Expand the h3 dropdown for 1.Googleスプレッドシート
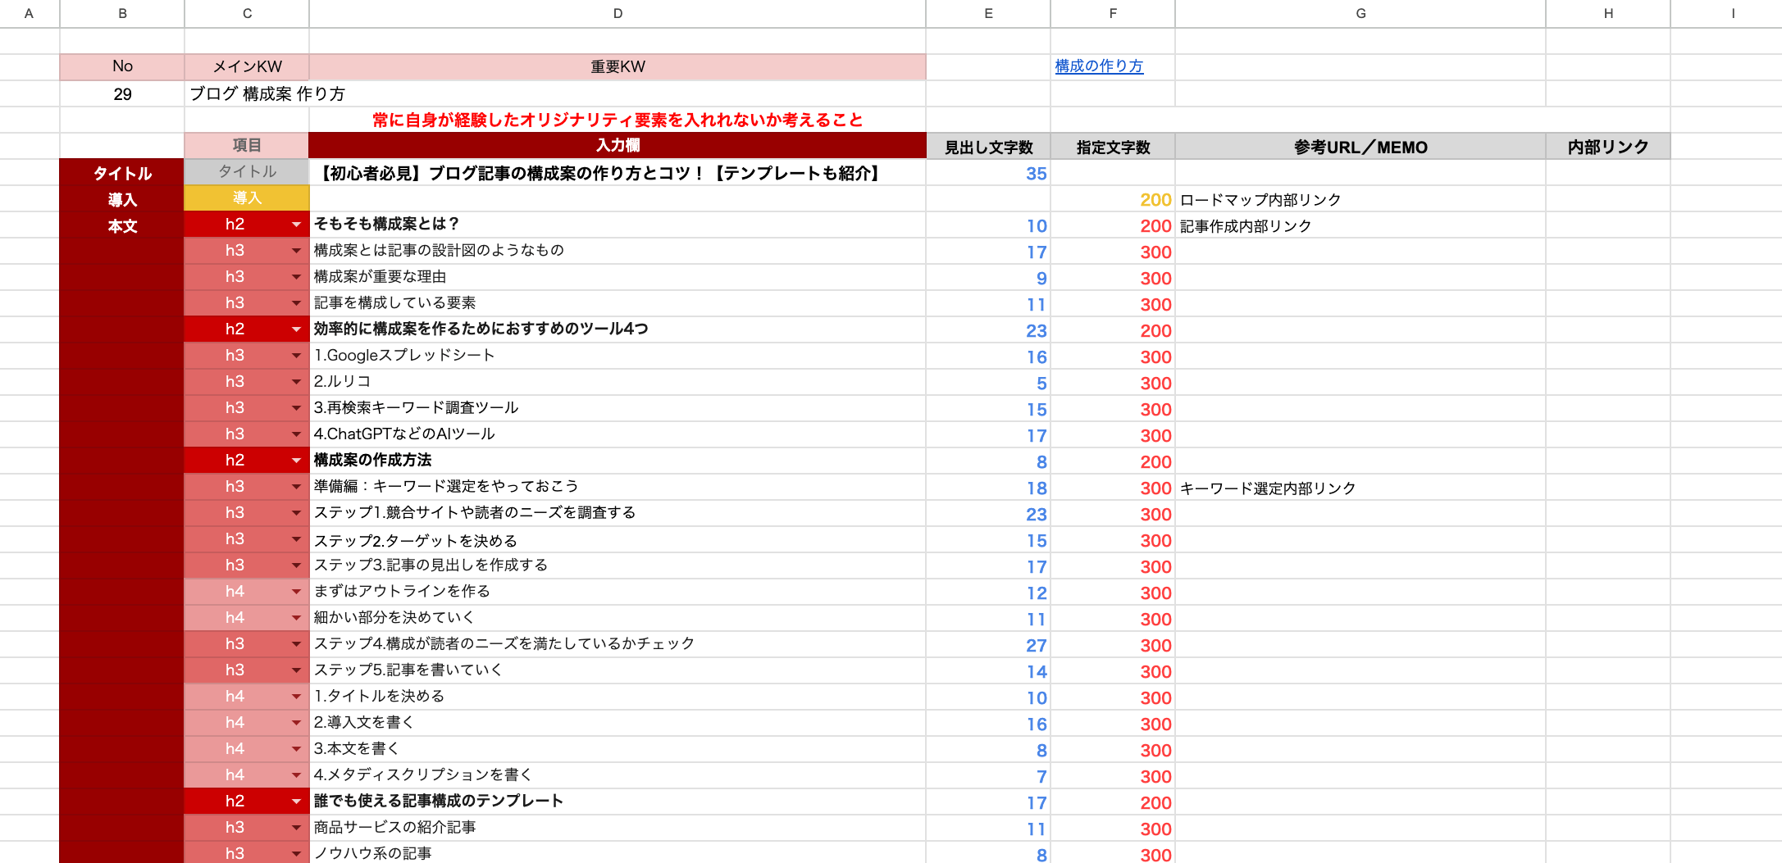 click(x=296, y=356)
